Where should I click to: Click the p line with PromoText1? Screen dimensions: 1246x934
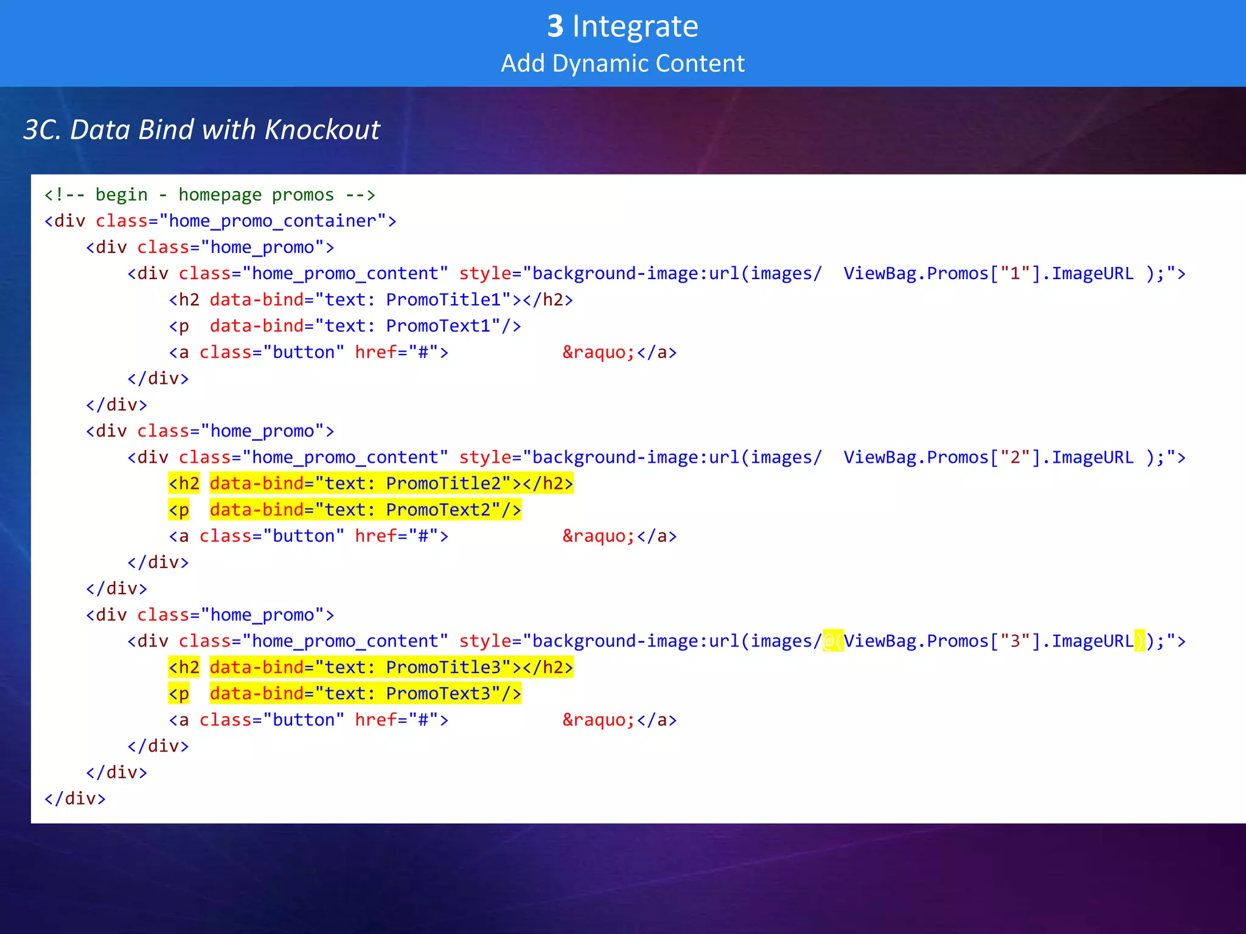pos(345,326)
